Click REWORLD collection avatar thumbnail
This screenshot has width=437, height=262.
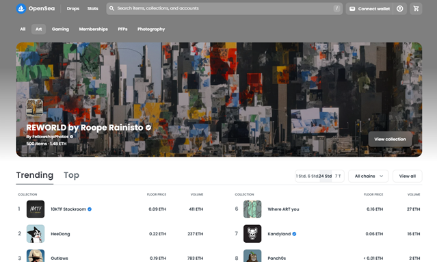(x=35, y=107)
